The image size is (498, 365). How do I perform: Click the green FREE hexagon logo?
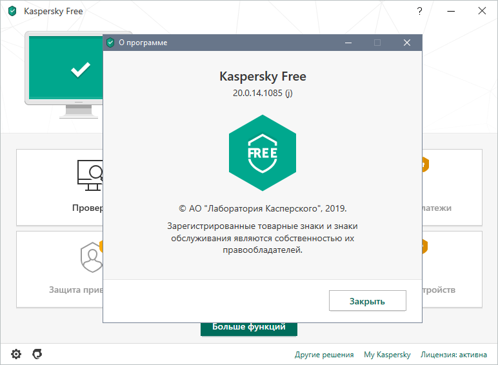(263, 153)
